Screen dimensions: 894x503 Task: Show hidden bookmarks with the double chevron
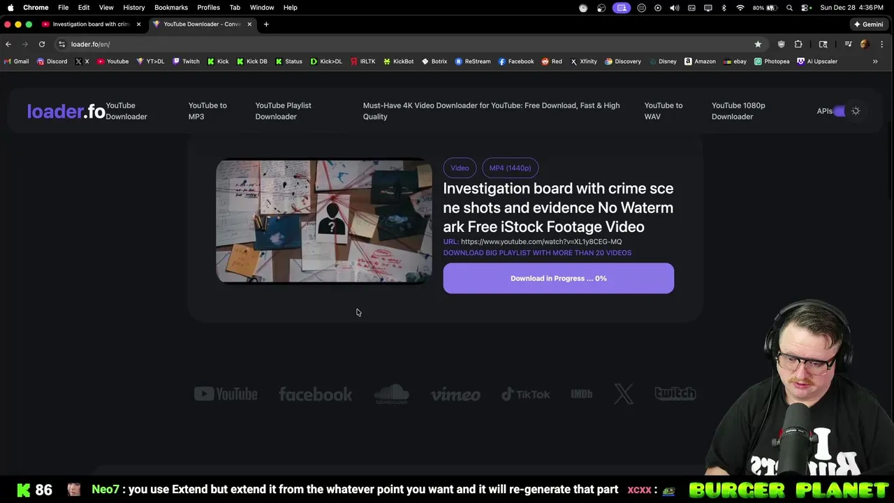click(x=875, y=61)
